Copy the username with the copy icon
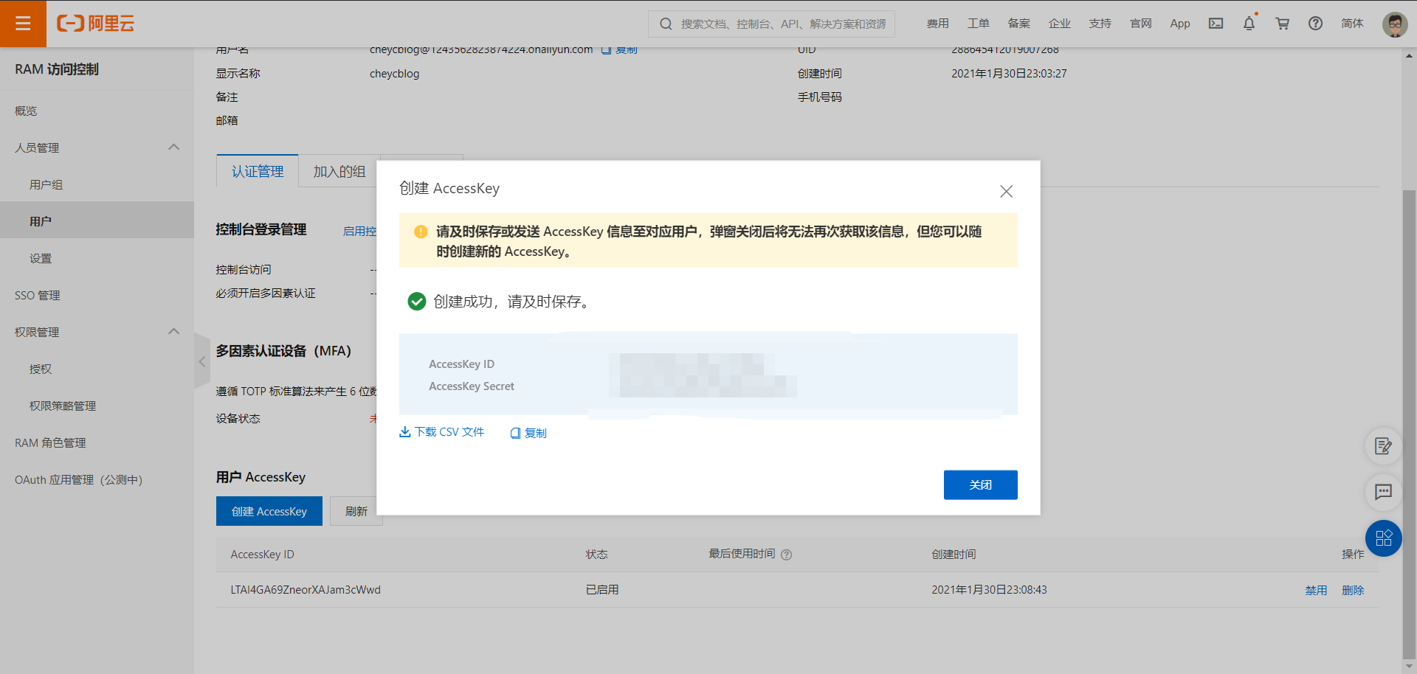1417x674 pixels. [607, 49]
